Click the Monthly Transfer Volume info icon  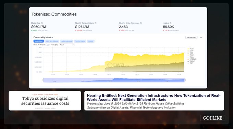point(95,23)
